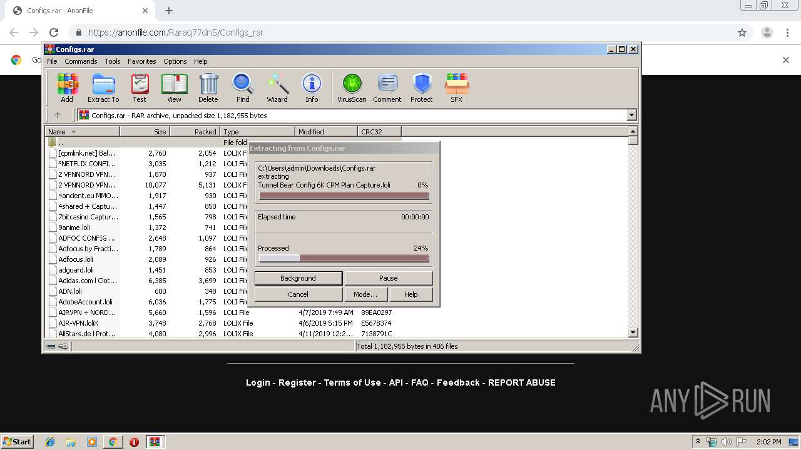Click the Chrome back arrow
Image resolution: width=801 pixels, height=450 pixels.
click(14, 32)
